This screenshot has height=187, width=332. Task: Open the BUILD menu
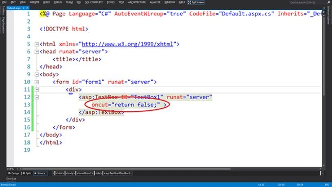click(x=46, y=2)
